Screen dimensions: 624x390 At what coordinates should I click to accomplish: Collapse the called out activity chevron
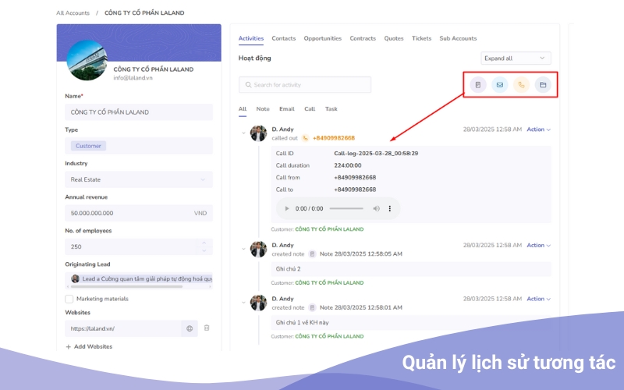click(x=243, y=133)
